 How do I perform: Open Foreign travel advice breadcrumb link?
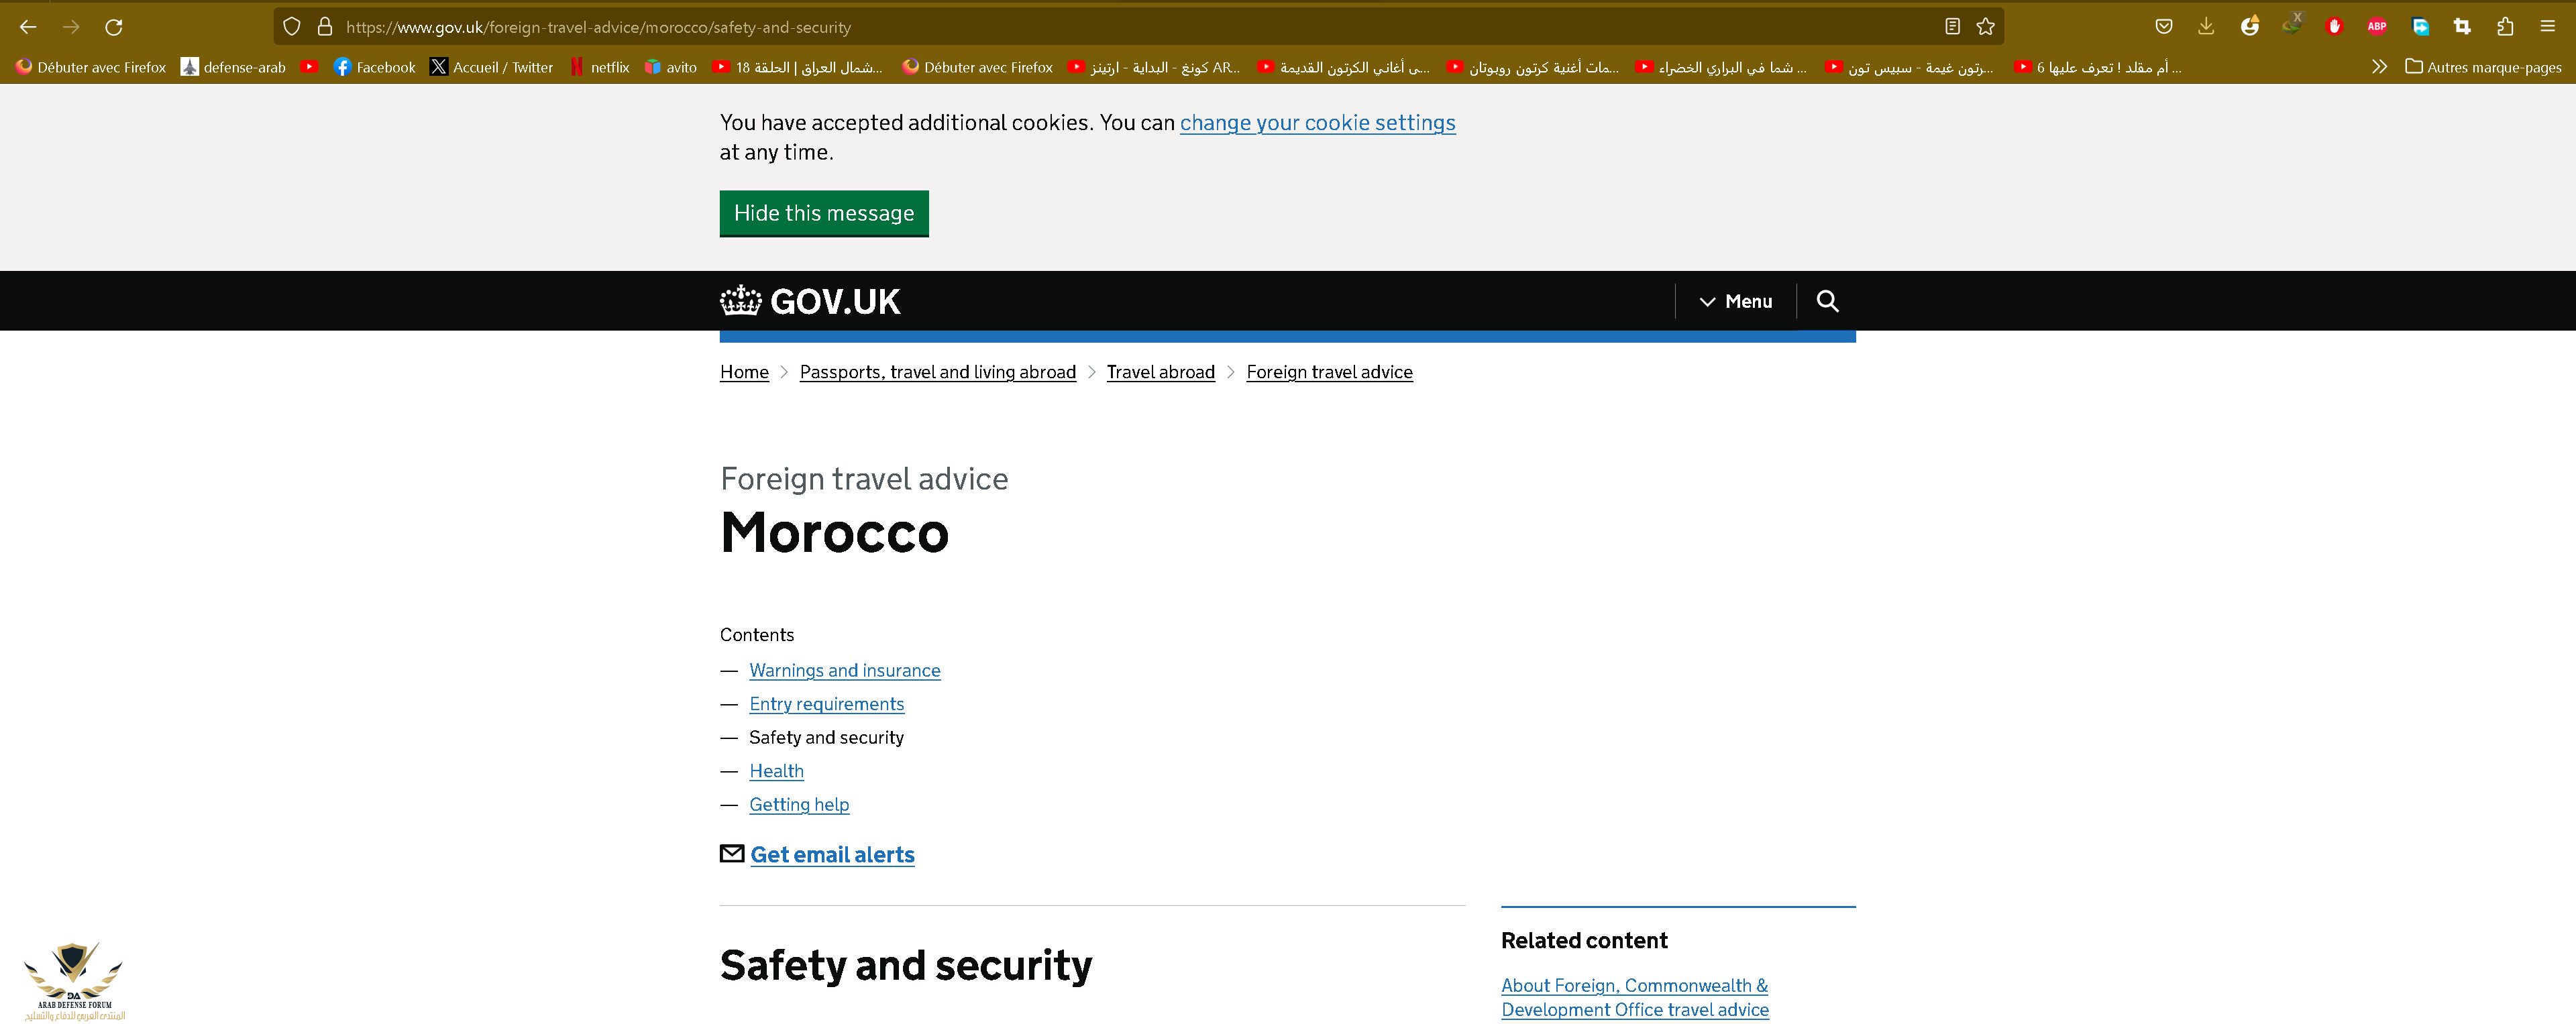pyautogui.click(x=1329, y=372)
